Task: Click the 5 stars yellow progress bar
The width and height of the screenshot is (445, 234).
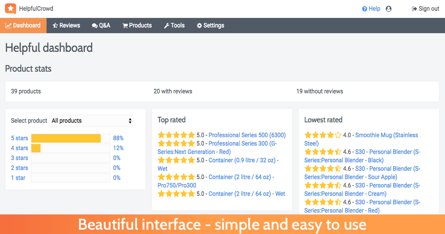Action: click(x=66, y=138)
